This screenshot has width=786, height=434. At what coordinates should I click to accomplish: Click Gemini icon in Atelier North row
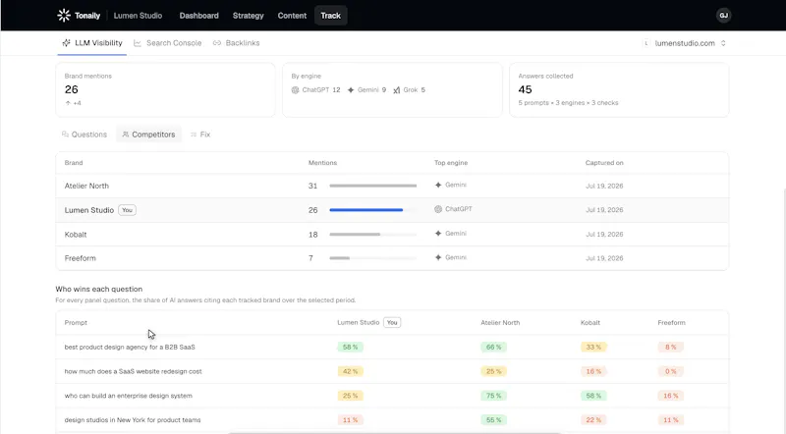click(x=438, y=185)
